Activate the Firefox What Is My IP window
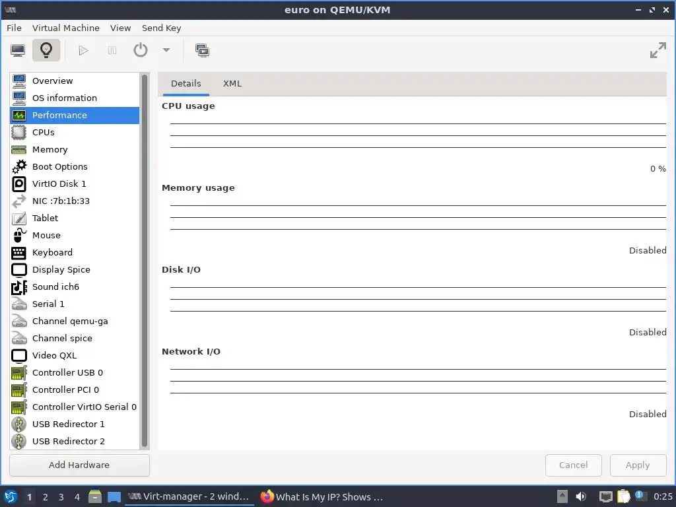 pos(321,496)
